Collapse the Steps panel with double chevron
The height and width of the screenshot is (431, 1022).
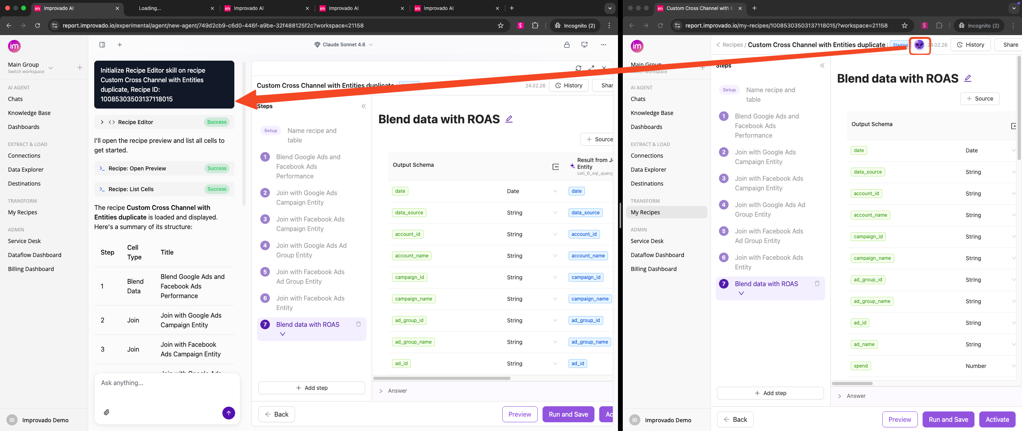coord(364,106)
